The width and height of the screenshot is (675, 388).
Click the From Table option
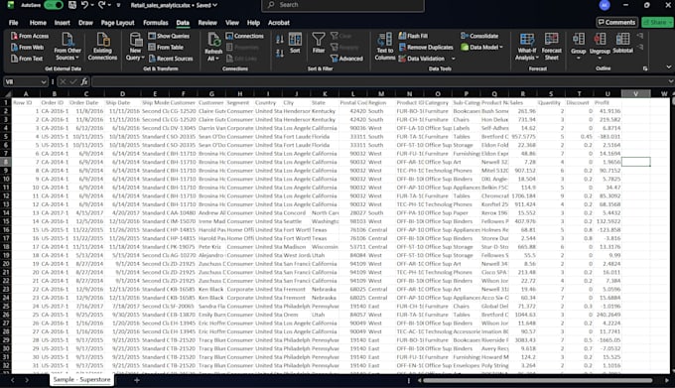click(x=166, y=47)
